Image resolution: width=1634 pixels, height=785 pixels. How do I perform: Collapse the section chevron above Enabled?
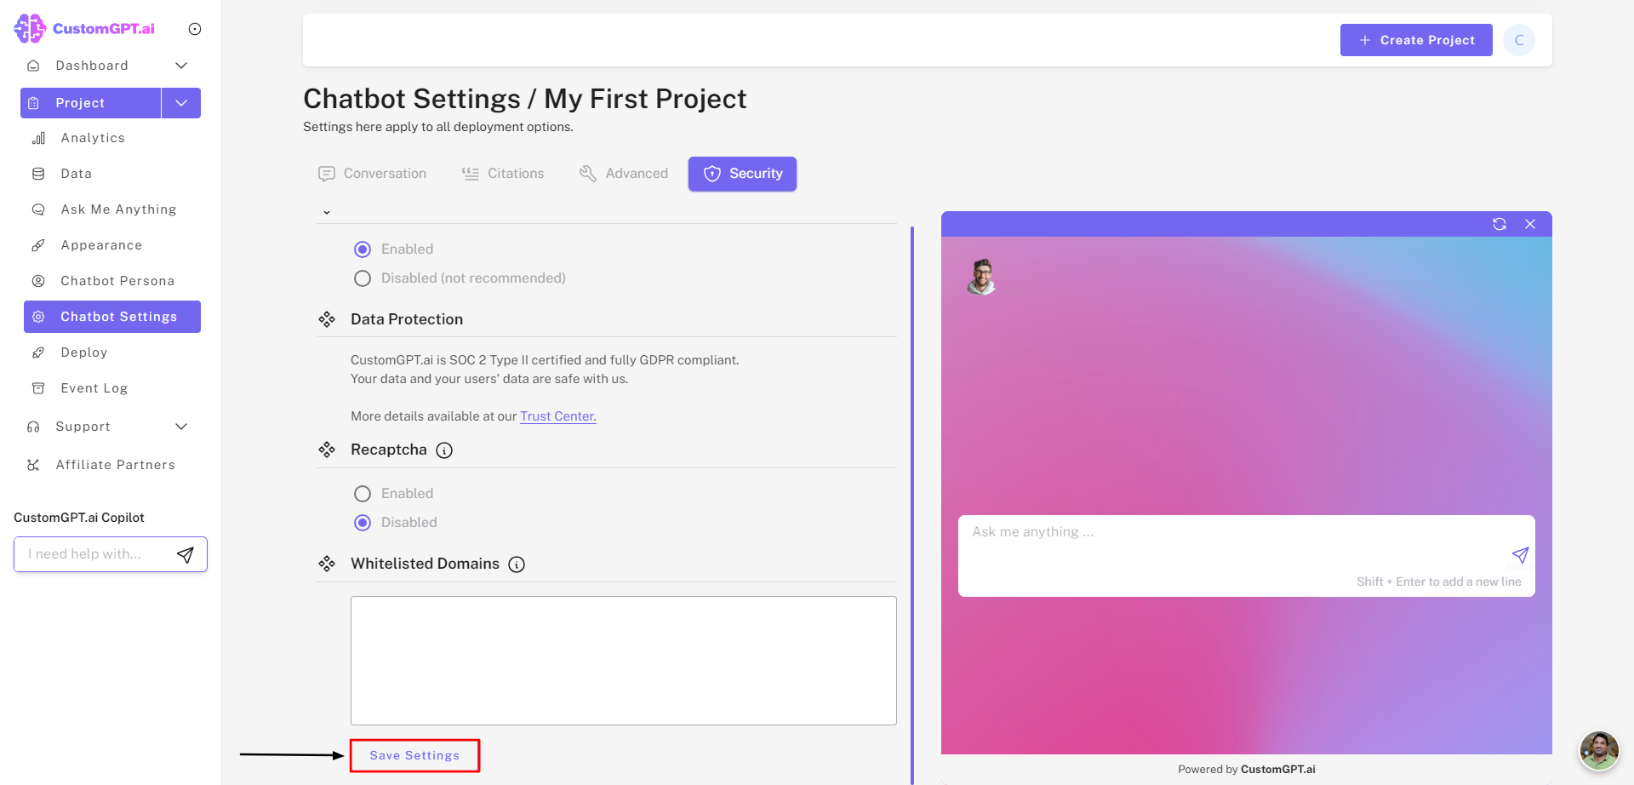point(327,213)
